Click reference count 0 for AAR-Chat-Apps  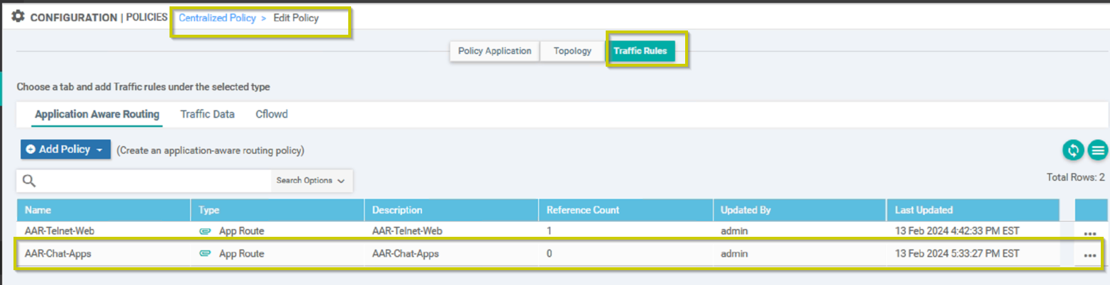tap(550, 254)
